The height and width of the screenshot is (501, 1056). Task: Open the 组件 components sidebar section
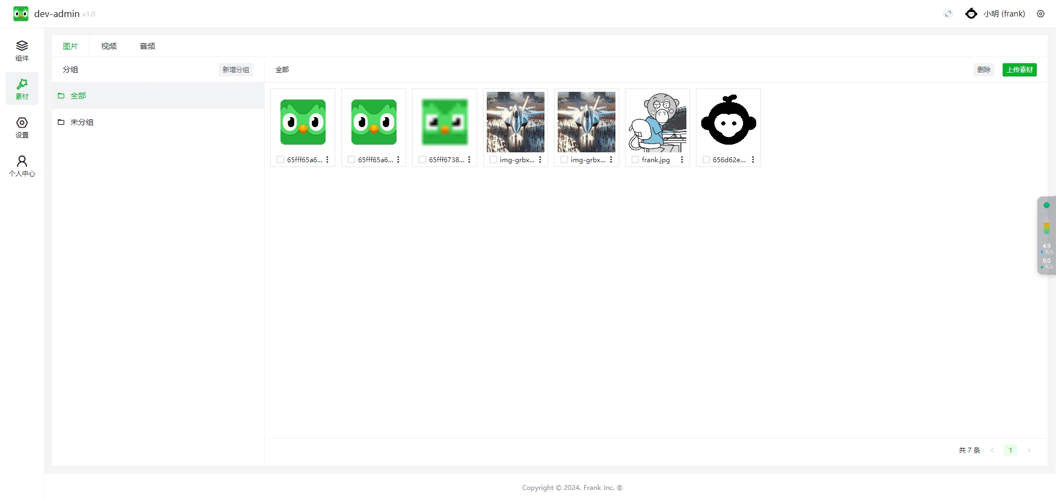(22, 51)
